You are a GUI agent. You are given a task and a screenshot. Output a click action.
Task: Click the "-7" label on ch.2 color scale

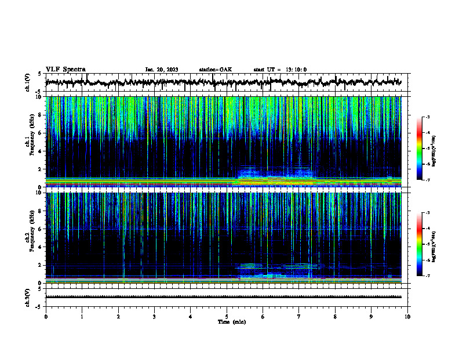point(427,276)
